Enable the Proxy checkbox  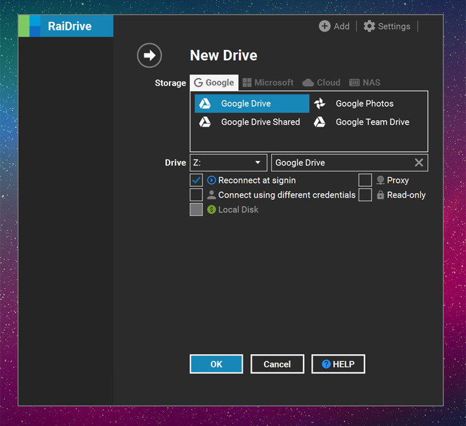(x=365, y=180)
